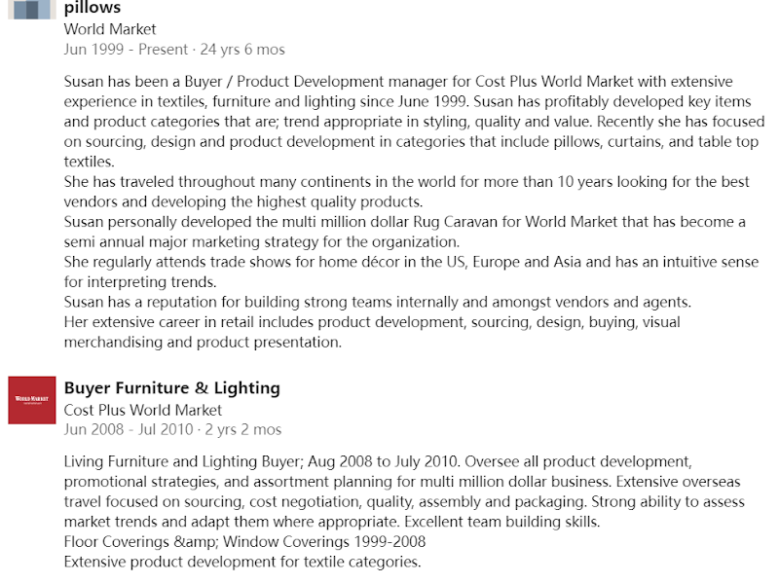
Task: Click the Cost Plus World Market company name
Action: (142, 410)
